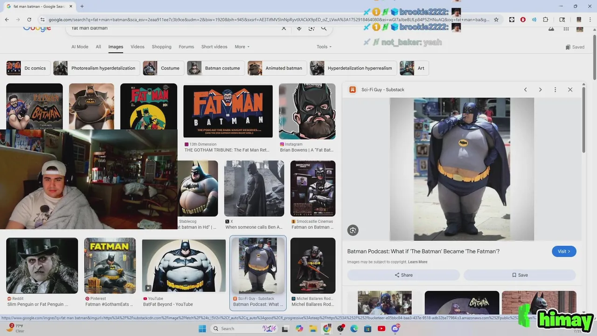Open the Smodcastle Cinemas Fatman thumbnail
This screenshot has height=336, width=597.
pyautogui.click(x=312, y=189)
